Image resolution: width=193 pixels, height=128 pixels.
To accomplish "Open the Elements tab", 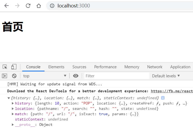I will tap(56, 67).
